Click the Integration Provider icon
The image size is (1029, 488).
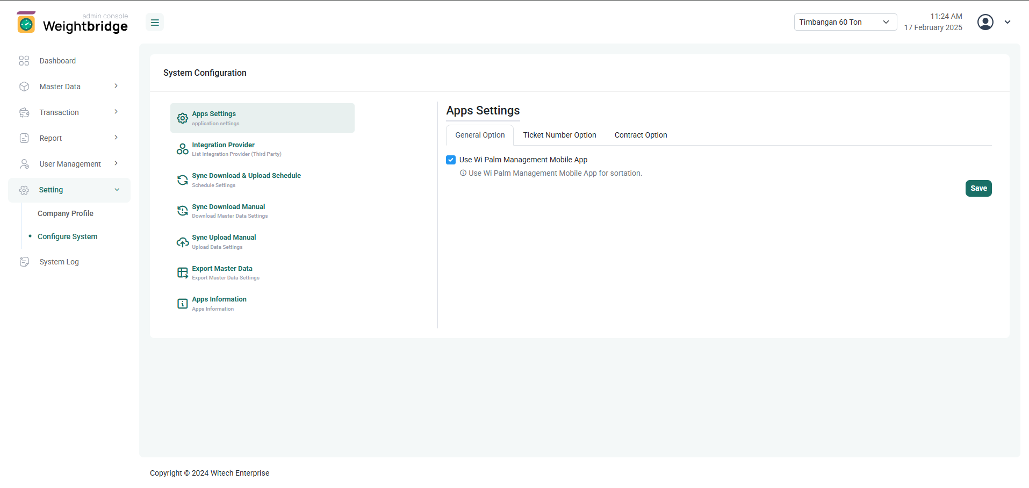click(x=183, y=149)
